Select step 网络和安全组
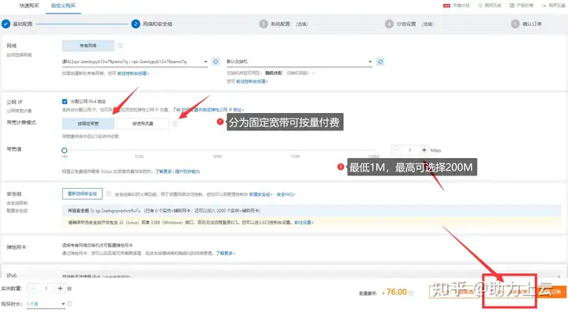 (157, 24)
